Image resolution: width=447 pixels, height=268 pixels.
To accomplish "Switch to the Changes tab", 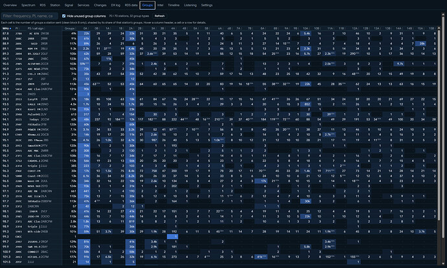I will pos(100,5).
